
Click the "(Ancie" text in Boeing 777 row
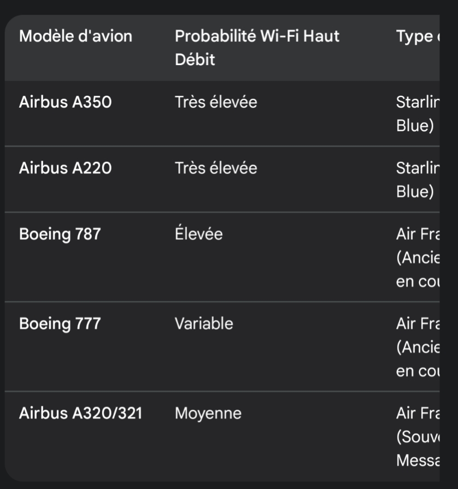418,347
